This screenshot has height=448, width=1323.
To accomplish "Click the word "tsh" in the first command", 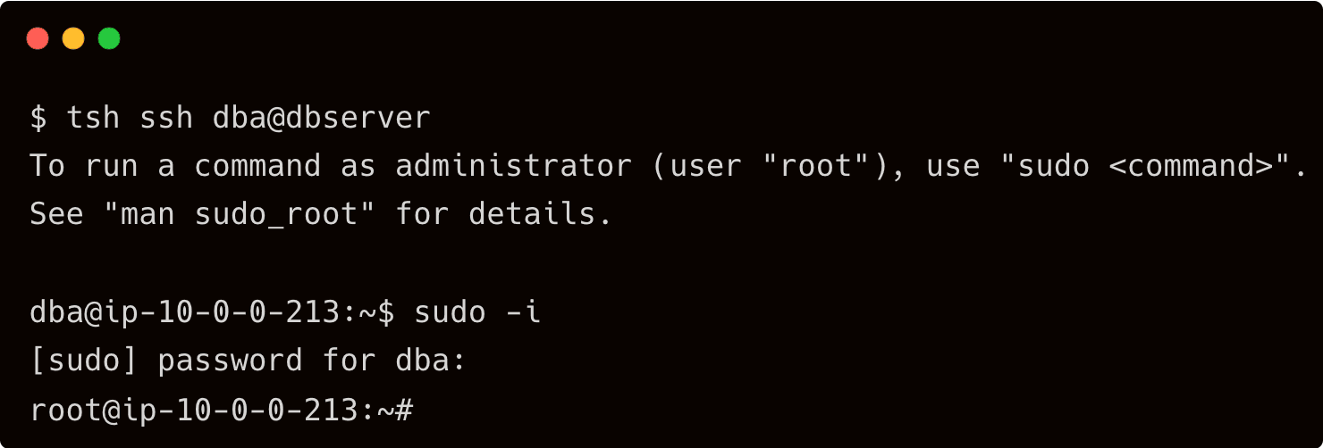I will coord(93,118).
